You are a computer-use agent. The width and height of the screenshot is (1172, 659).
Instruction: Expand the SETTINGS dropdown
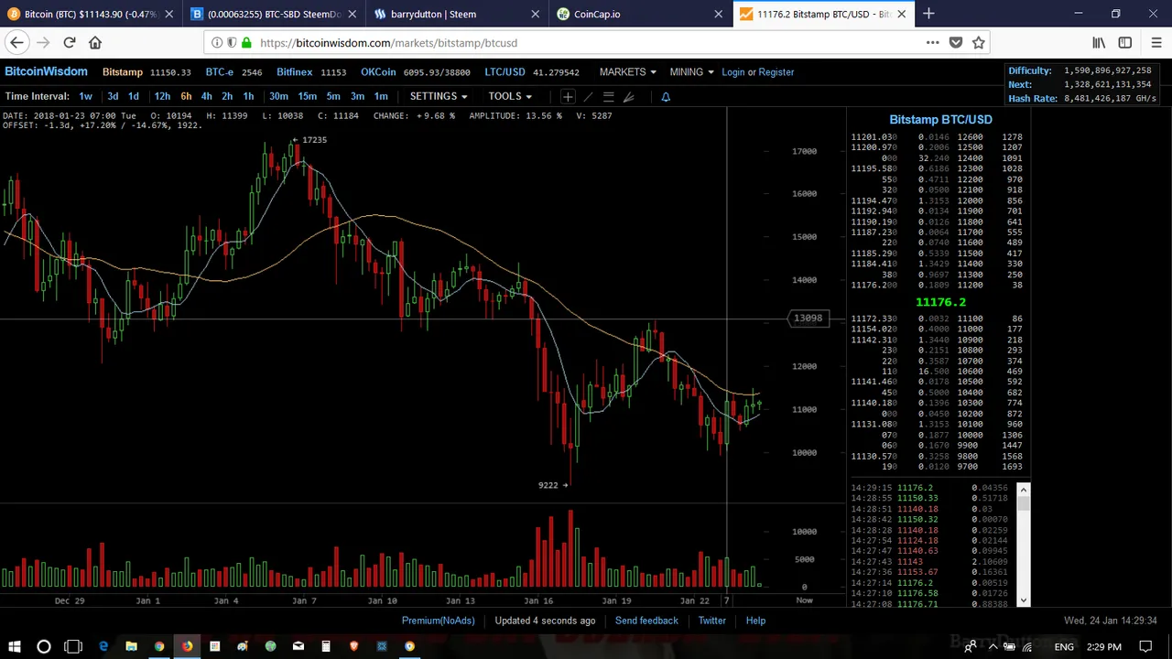pyautogui.click(x=438, y=96)
